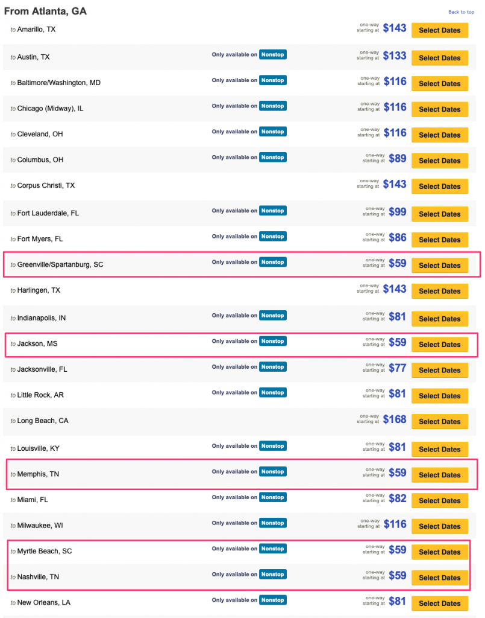
Task: Click Nonstop badge on Fort Lauderdale row
Action: click(272, 211)
